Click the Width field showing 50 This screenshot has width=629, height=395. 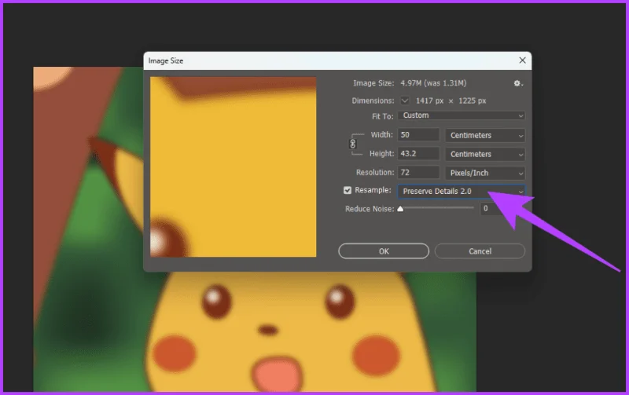(418, 135)
